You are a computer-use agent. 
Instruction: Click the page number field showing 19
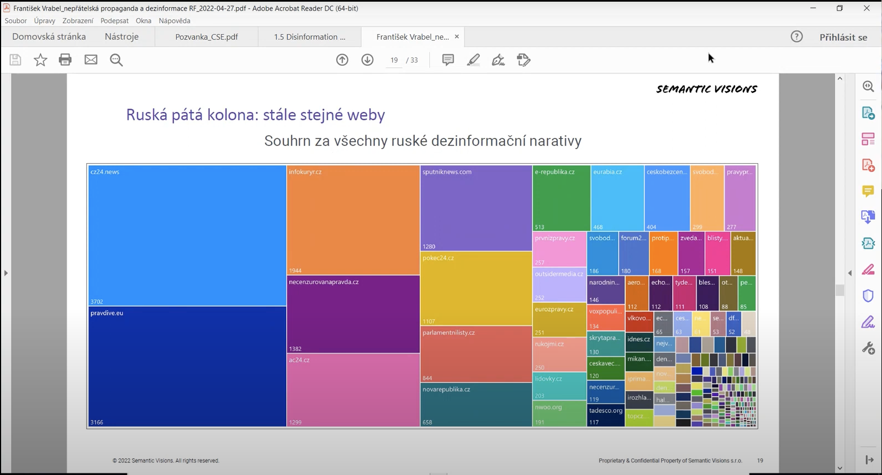pyautogui.click(x=394, y=60)
